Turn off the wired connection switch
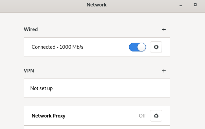This screenshot has width=205, height=129. [137, 47]
